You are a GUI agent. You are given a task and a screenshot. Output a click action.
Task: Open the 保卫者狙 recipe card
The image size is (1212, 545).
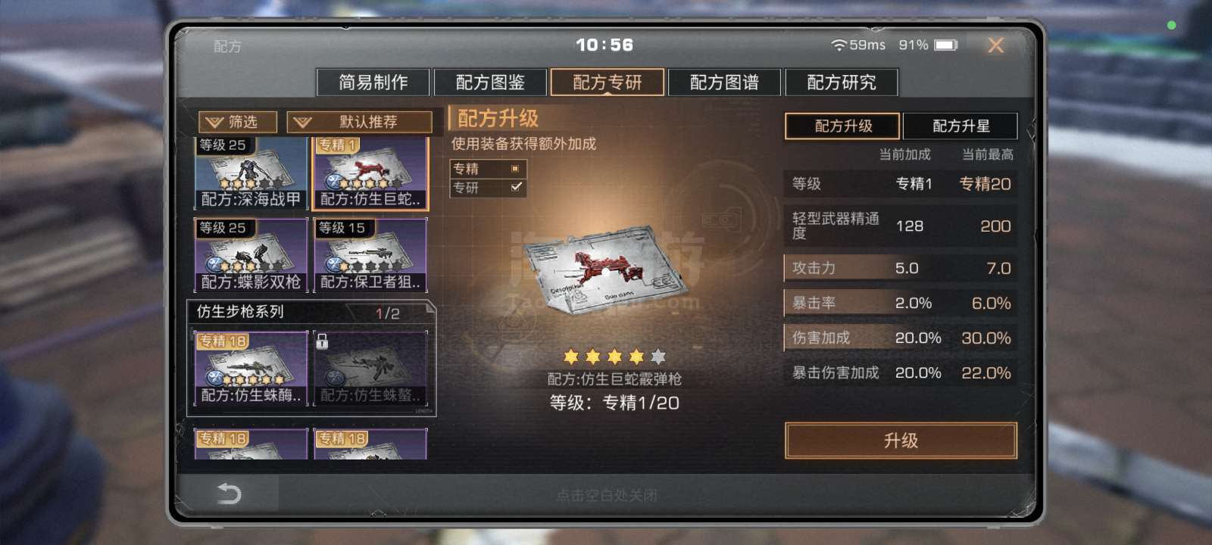coord(370,255)
